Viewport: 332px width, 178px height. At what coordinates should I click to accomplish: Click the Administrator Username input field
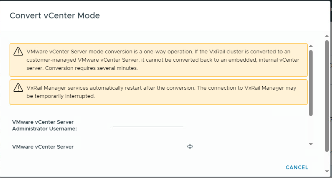[148, 124]
